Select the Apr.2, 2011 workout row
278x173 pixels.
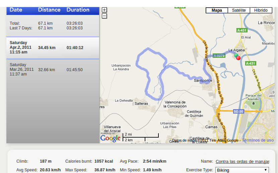pyautogui.click(x=53, y=48)
